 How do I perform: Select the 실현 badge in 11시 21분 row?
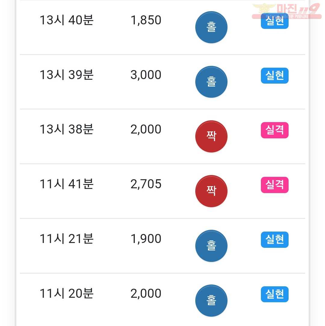pos(275,239)
